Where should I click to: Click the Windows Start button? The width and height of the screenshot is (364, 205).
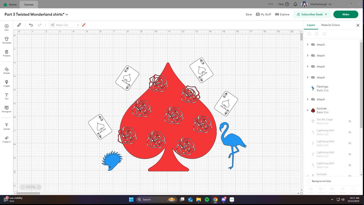[x=131, y=200]
